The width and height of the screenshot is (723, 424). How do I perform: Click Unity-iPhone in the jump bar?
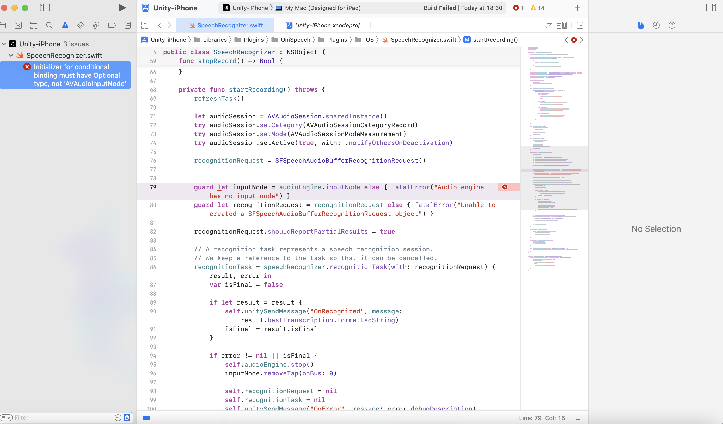tap(163, 40)
